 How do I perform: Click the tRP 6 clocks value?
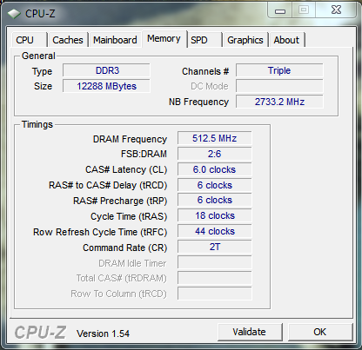tap(215, 201)
